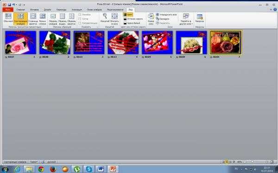Viewport: 278px width, 173px height.
Task: Switch to Normal (Обычный) view
Action: pos(8,18)
